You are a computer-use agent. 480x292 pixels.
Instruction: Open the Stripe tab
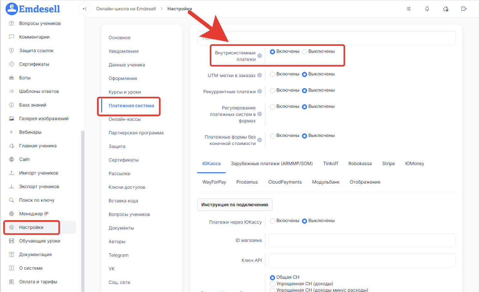click(389, 163)
